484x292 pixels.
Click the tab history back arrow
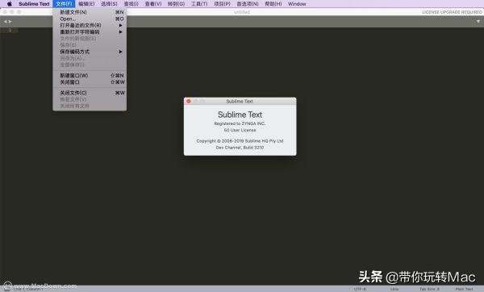(x=5, y=21)
